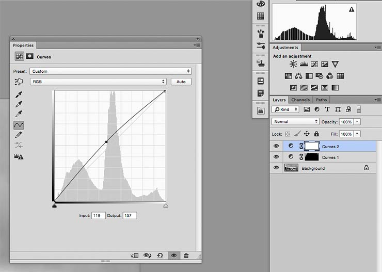Choose the draw curve pencil tool
Viewport: 382px width, 272px height.
tap(19, 135)
